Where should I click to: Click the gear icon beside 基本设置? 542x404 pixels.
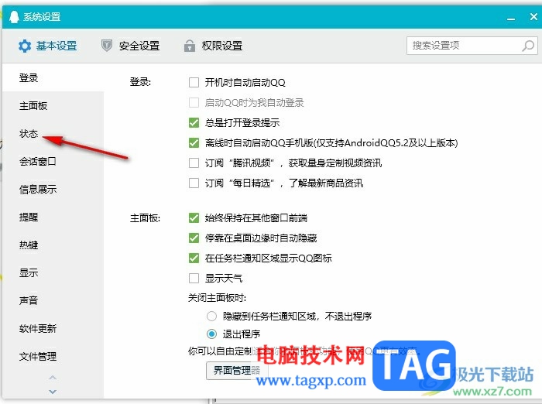click(25, 46)
